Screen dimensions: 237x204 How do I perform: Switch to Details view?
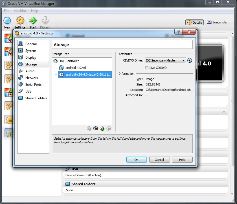[x=194, y=22]
